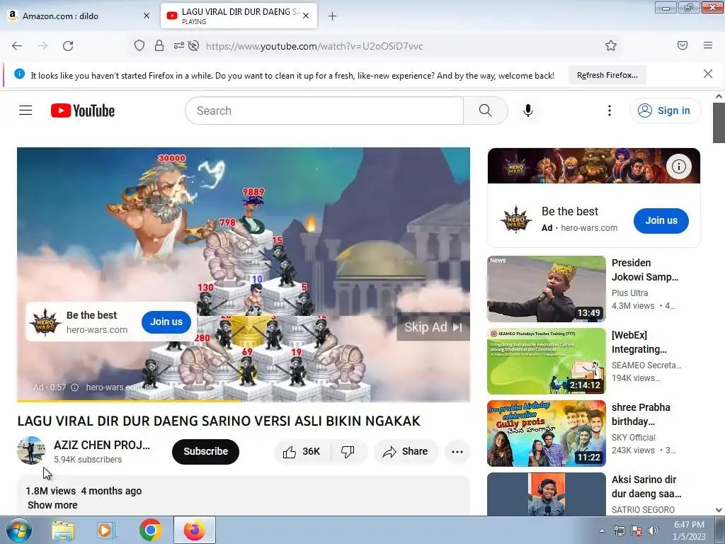This screenshot has height=544, width=725.
Task: Open Firefox tracking protection shield
Action: click(x=139, y=46)
